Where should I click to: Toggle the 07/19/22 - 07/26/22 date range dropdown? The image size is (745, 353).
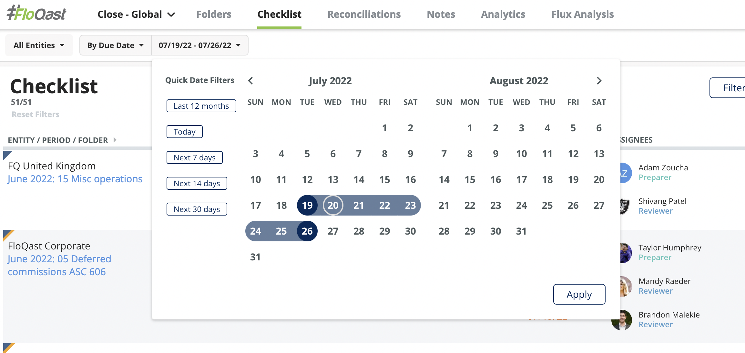(200, 45)
